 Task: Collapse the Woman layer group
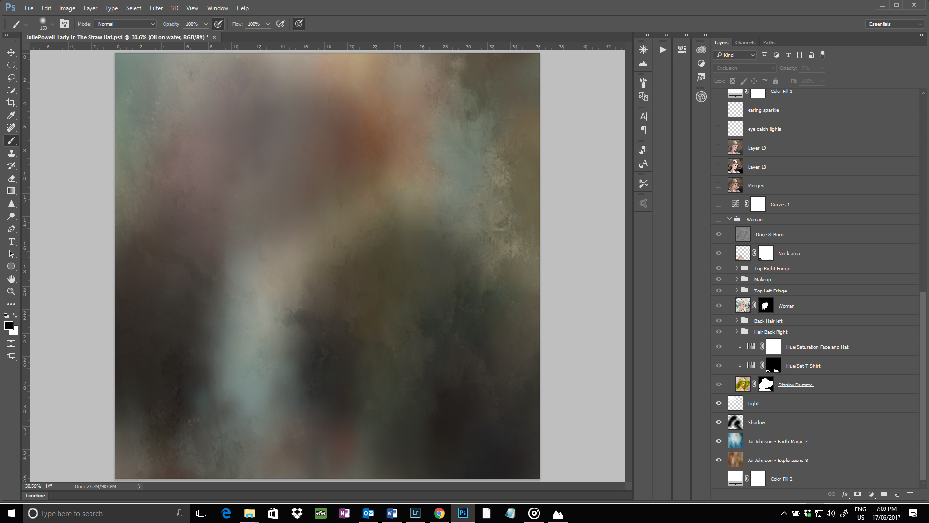[x=729, y=219]
